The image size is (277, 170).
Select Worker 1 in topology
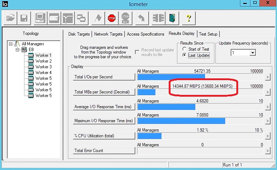[x=43, y=55]
